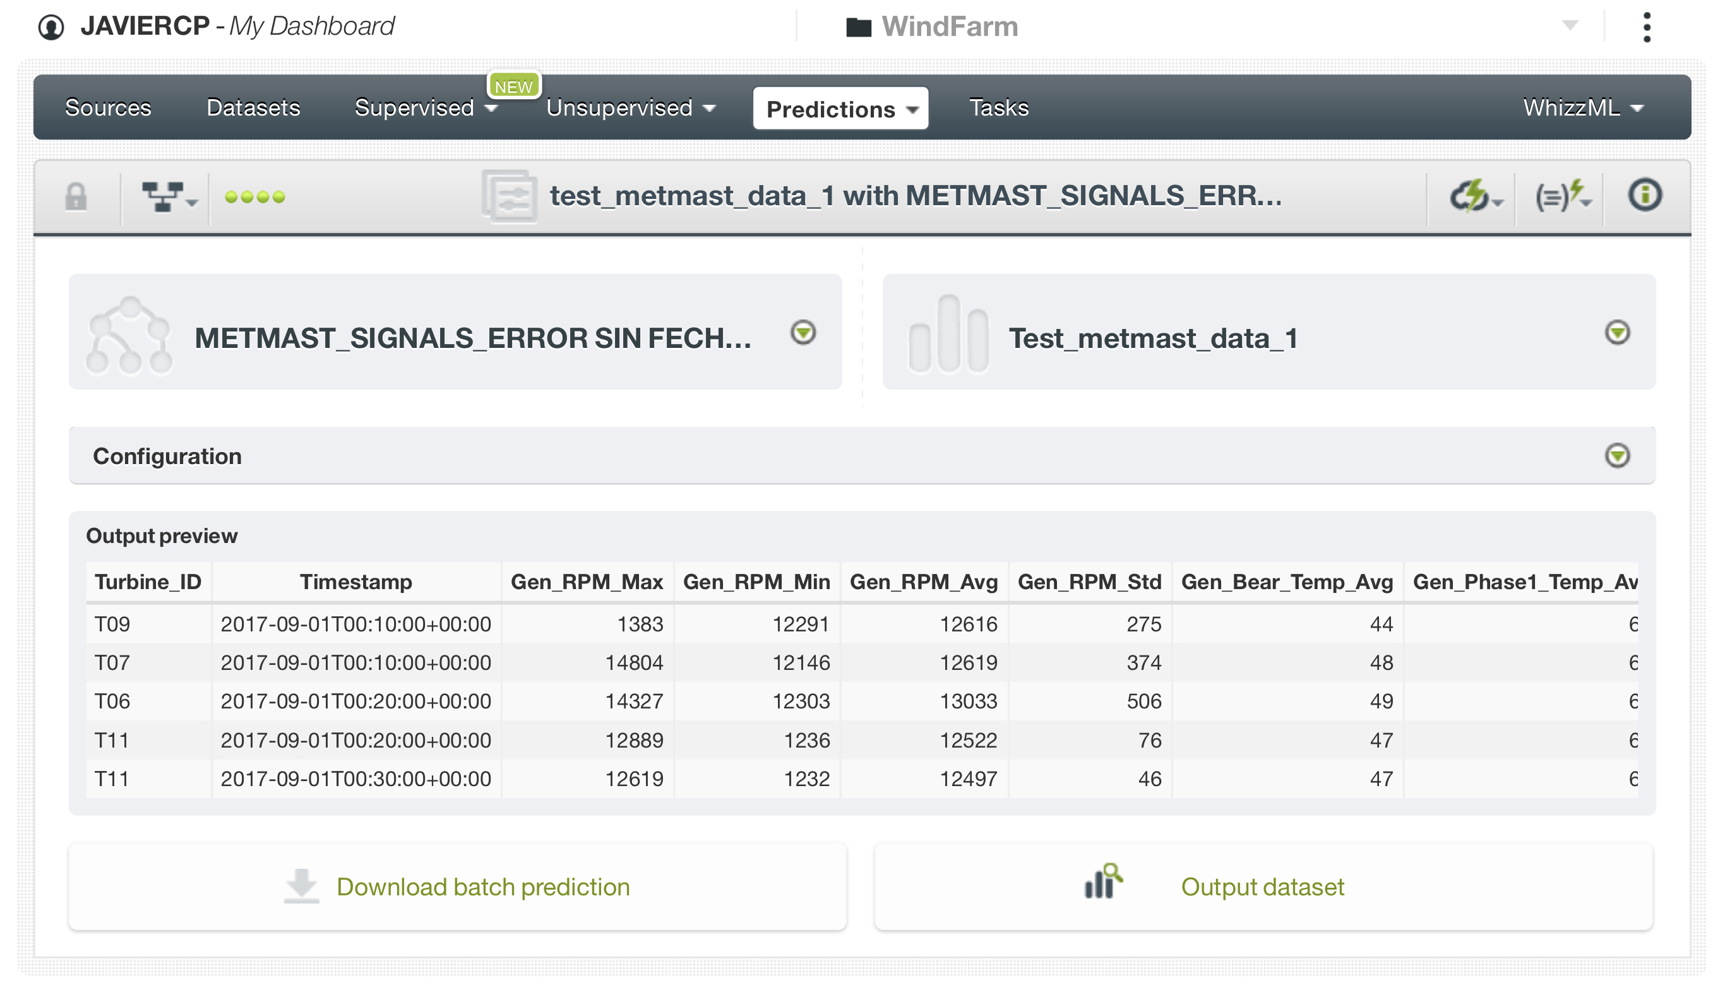This screenshot has width=1725, height=985.
Task: Open the WhizzML script actions icon
Action: coord(1561,197)
